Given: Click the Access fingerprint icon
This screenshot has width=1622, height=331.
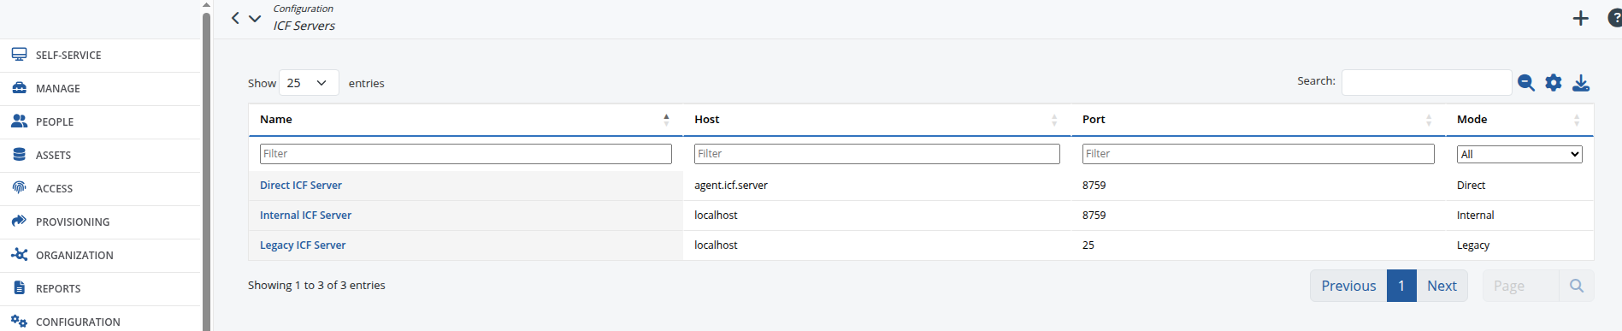Looking at the screenshot, I should 19,187.
